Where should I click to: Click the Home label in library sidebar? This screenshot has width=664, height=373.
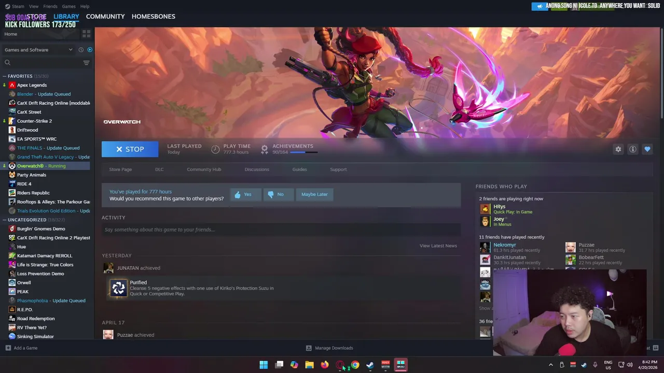[10, 34]
